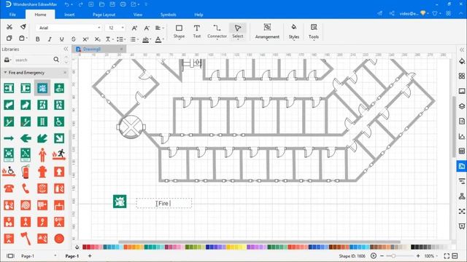Click the Cut scissors icon

point(9,27)
